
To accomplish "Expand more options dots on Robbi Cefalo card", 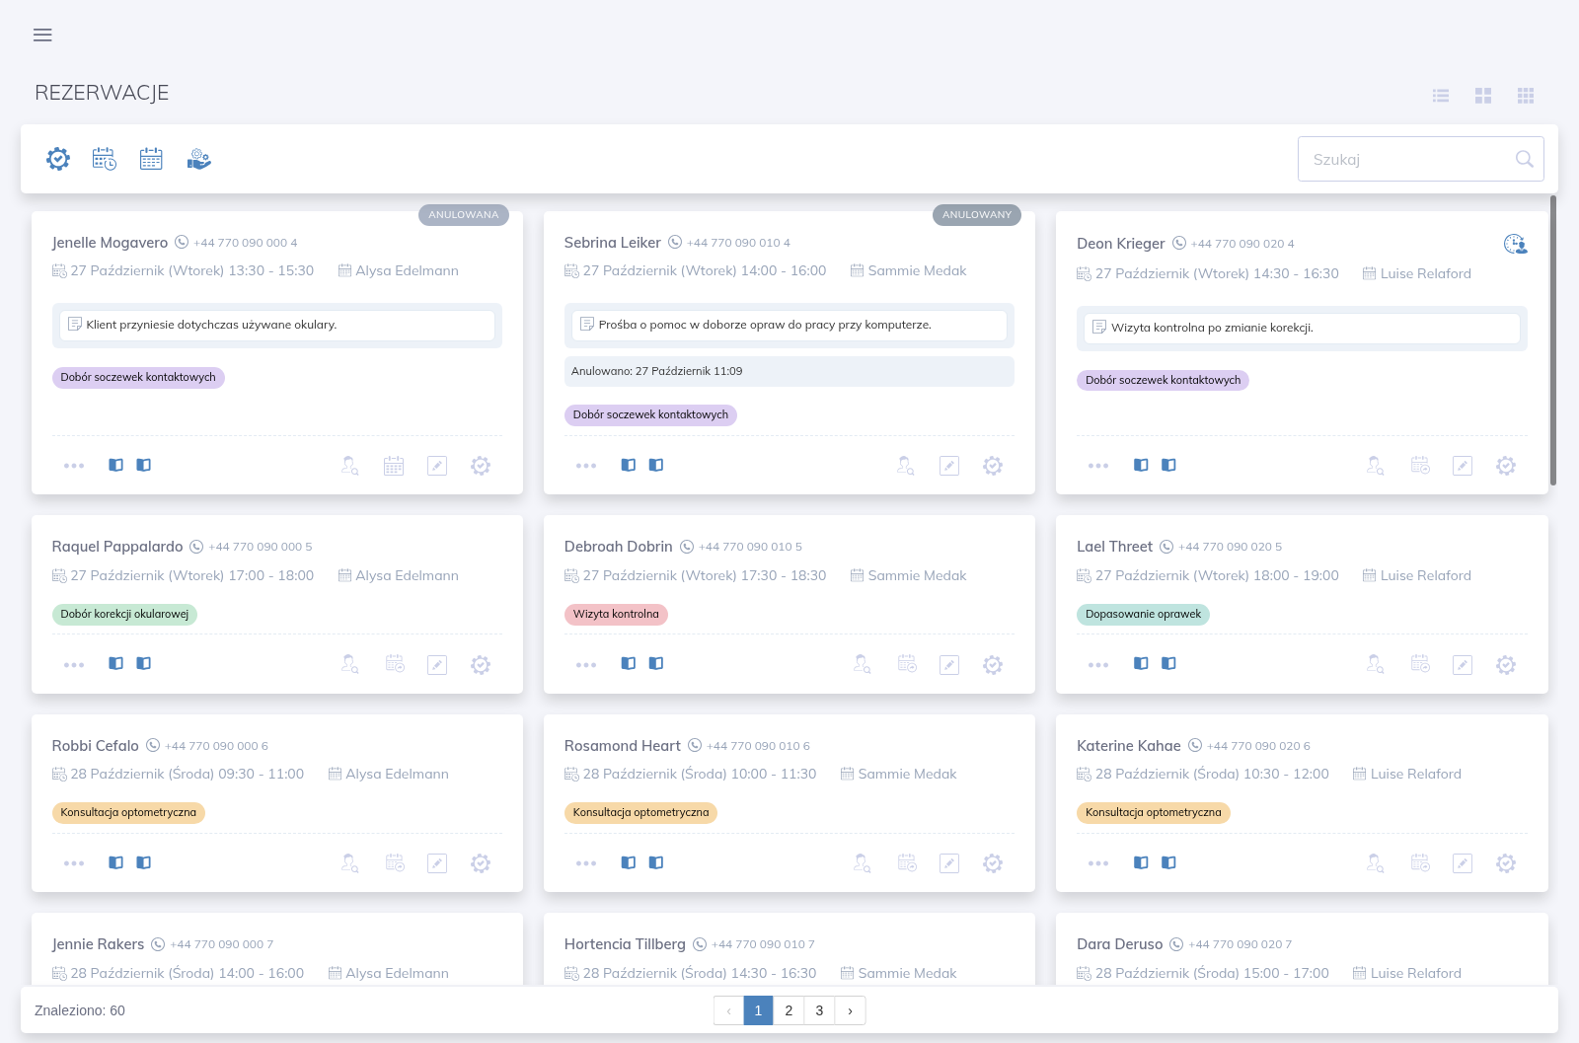I will [x=74, y=863].
